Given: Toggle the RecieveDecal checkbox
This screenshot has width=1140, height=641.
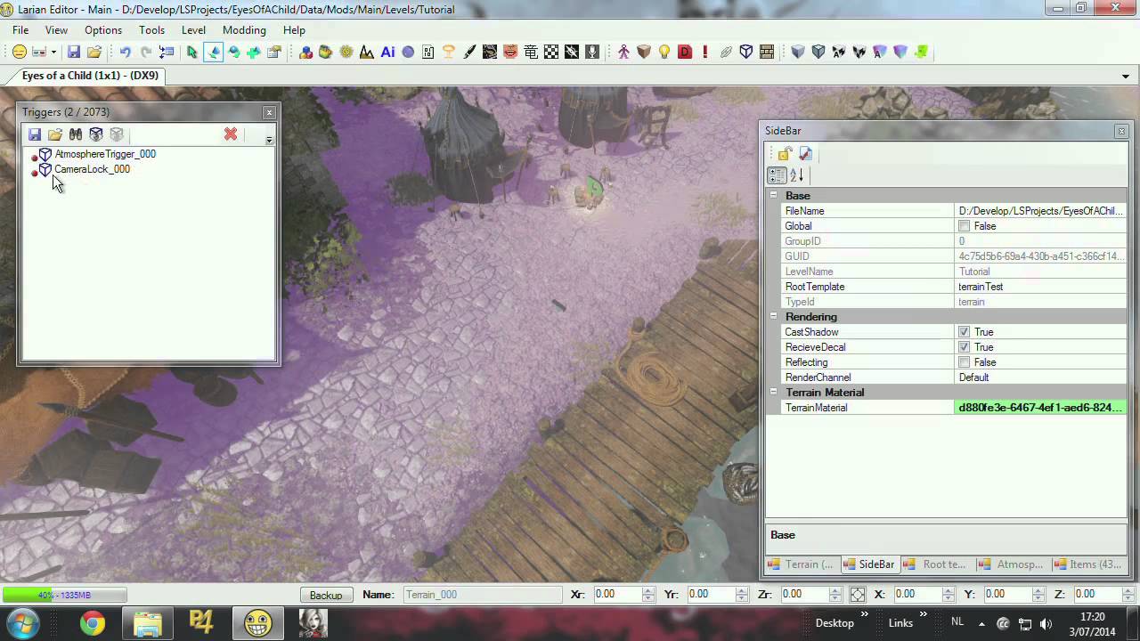Looking at the screenshot, I should click(964, 347).
